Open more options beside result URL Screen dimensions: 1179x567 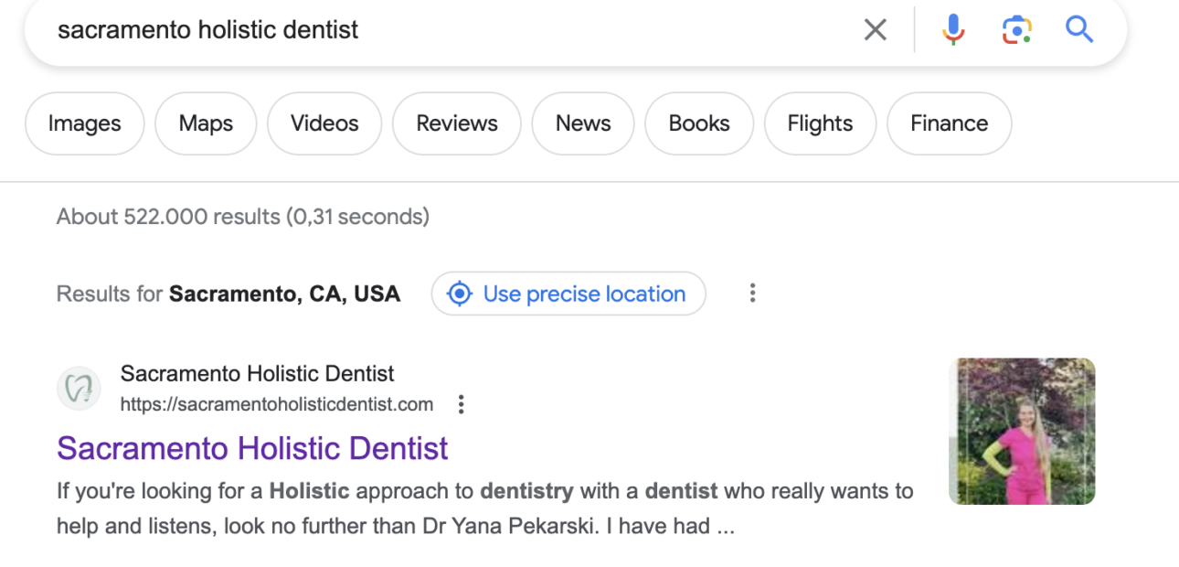pyautogui.click(x=462, y=404)
